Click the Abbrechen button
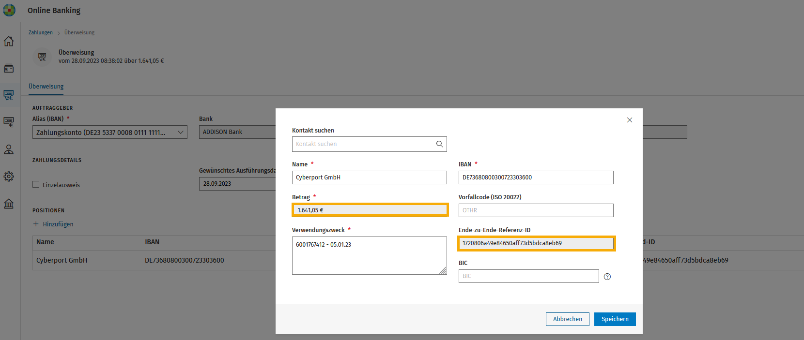Screen dimensions: 804x340 tap(568, 319)
